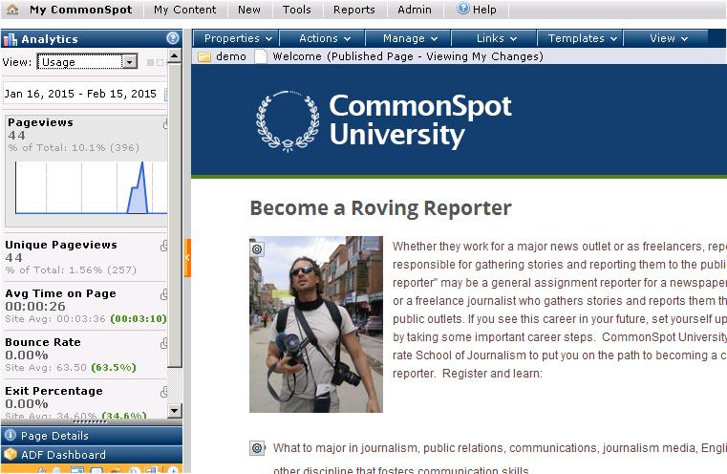Click the date range Jan 16 - Feb 15, 2015
This screenshot has height=474, width=727.
click(80, 94)
